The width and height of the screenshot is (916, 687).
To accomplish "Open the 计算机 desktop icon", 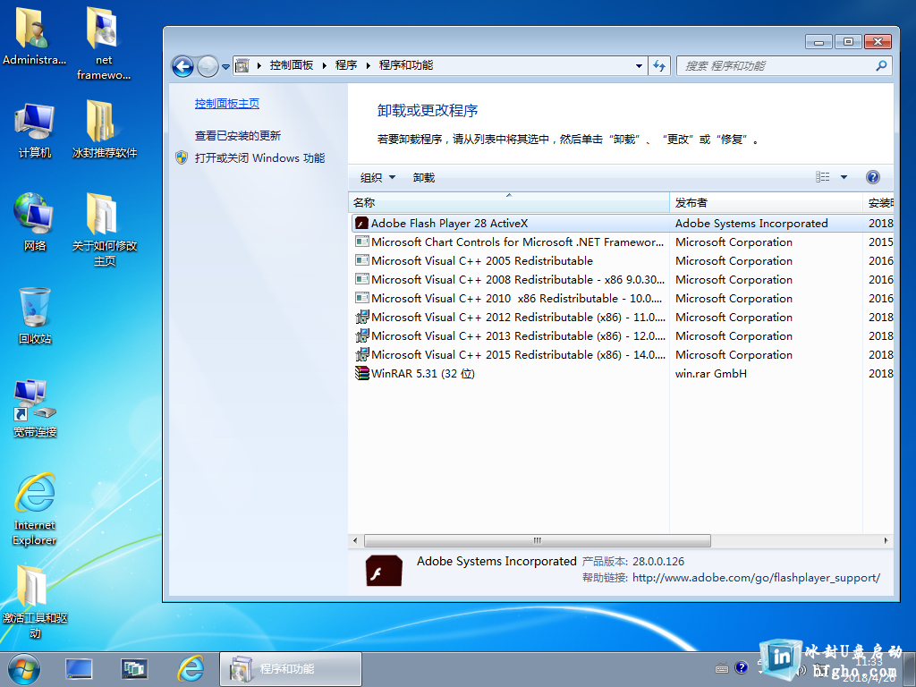I will tap(35, 131).
